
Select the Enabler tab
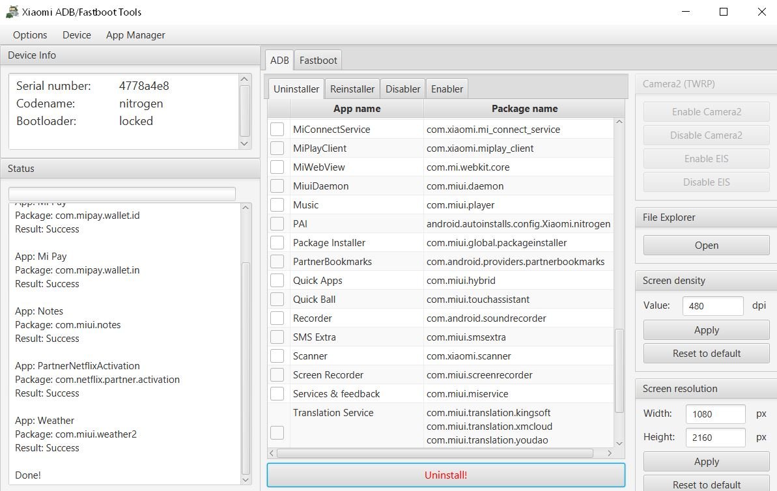click(x=447, y=89)
